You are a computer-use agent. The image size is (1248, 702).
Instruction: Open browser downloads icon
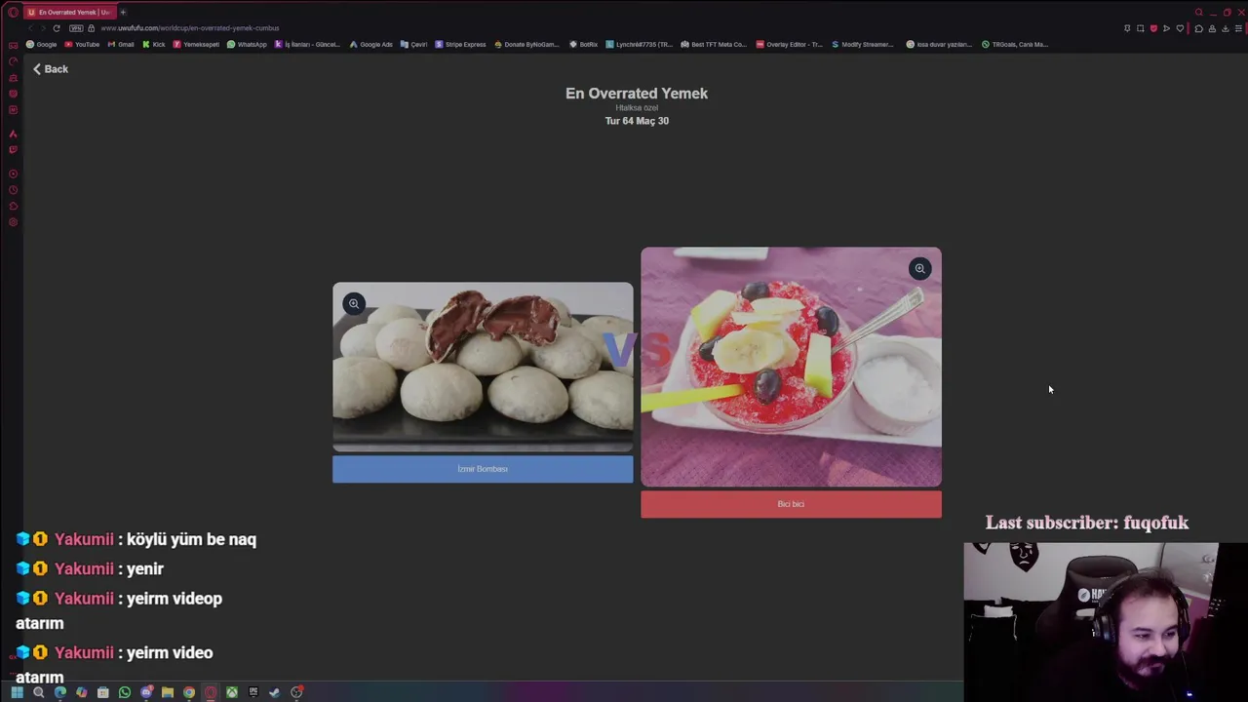[x=1226, y=28]
